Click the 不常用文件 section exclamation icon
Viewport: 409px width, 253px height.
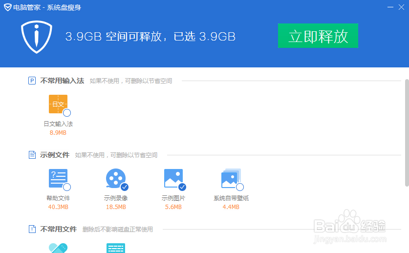[32, 229]
